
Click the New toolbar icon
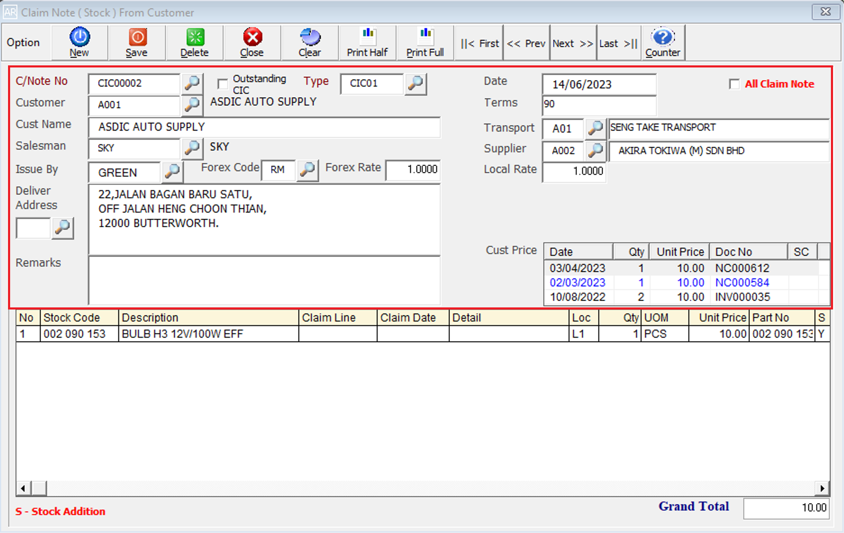pyautogui.click(x=79, y=42)
